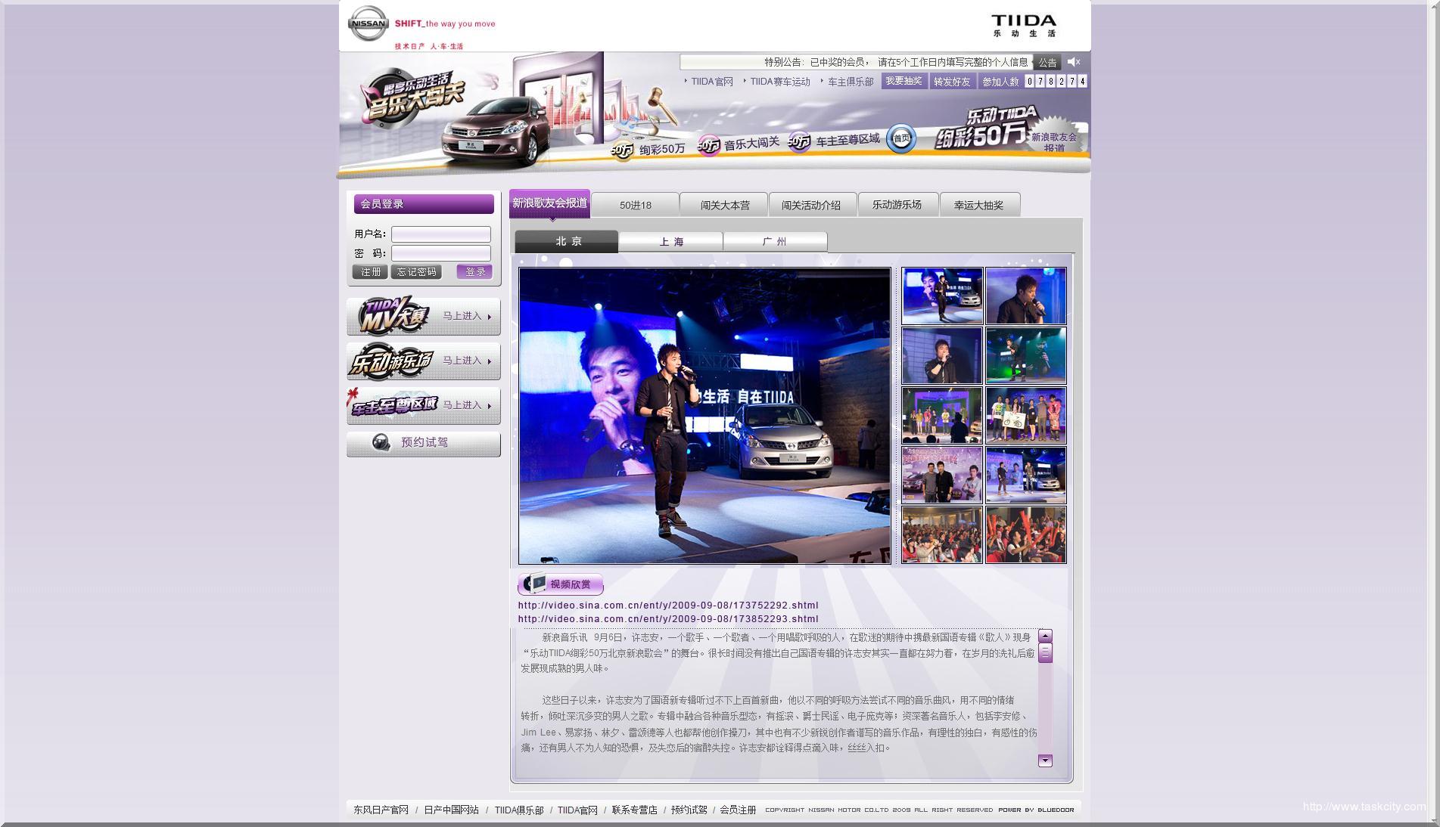This screenshot has width=1440, height=827.
Task: Select the fourth-row left thumbnail
Action: tap(942, 475)
